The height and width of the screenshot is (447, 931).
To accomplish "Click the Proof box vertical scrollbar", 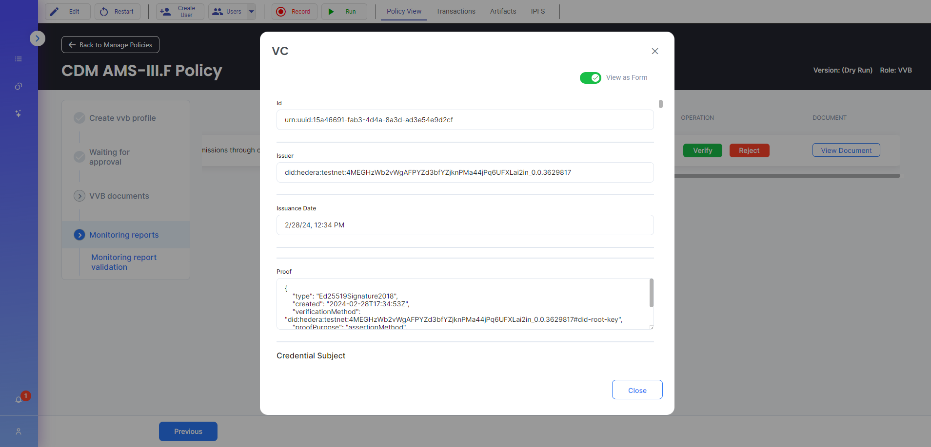I will [651, 293].
